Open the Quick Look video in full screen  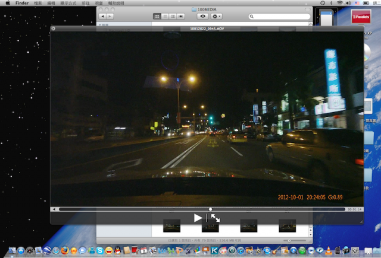click(216, 218)
